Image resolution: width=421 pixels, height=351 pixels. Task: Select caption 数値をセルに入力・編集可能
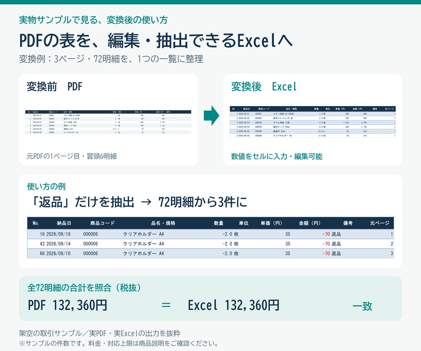coord(276,157)
